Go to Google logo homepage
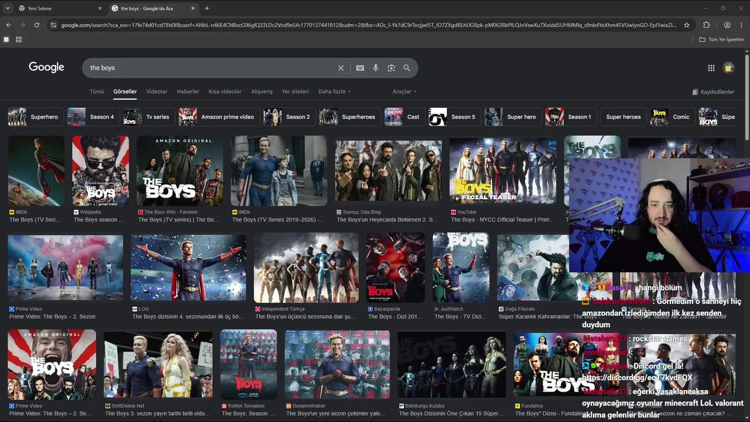The height and width of the screenshot is (422, 750). pos(46,67)
